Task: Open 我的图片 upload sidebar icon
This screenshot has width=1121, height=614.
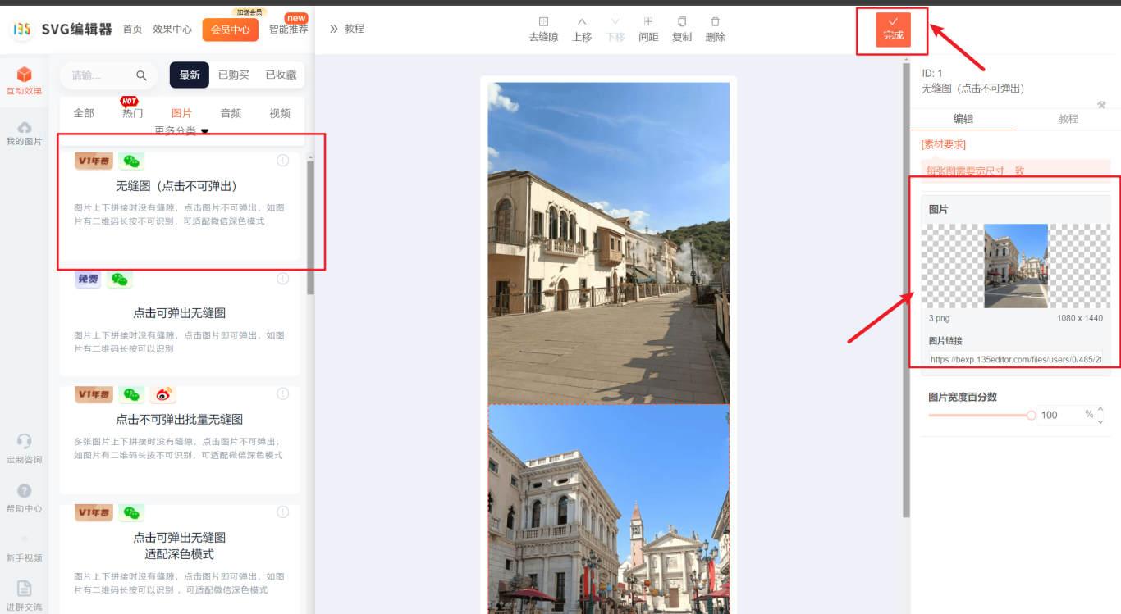Action: (x=24, y=133)
